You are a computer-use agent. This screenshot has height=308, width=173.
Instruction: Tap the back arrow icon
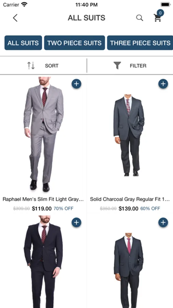point(15,18)
